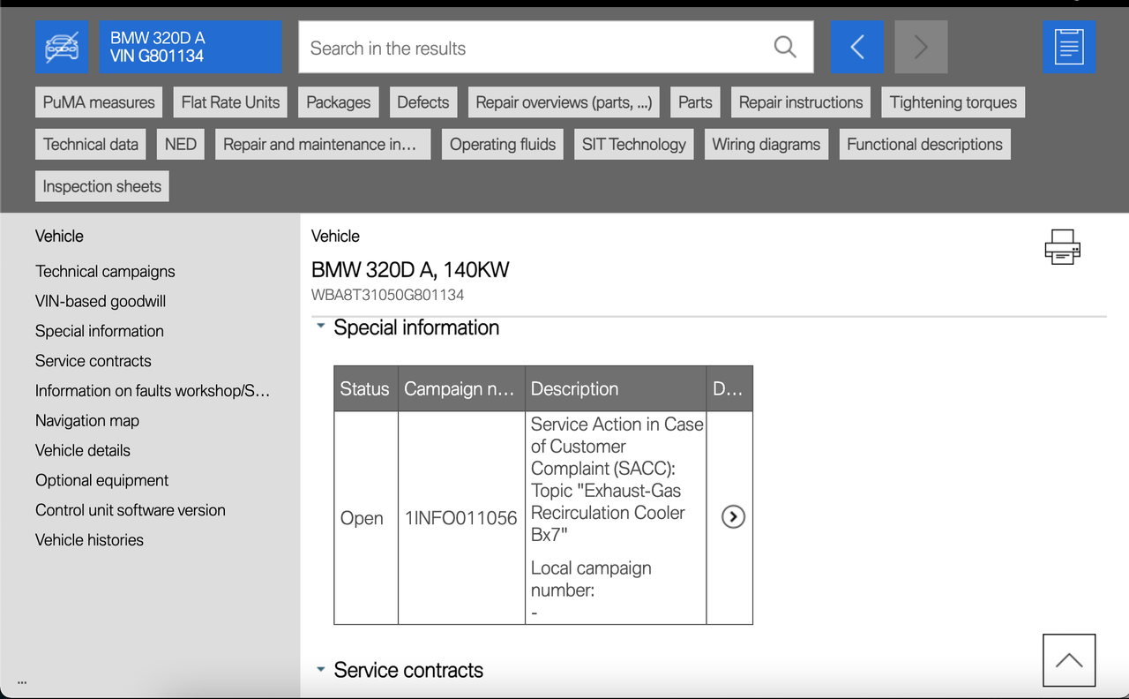Open the Inspection sheets tab
This screenshot has width=1129, height=699.
(102, 186)
